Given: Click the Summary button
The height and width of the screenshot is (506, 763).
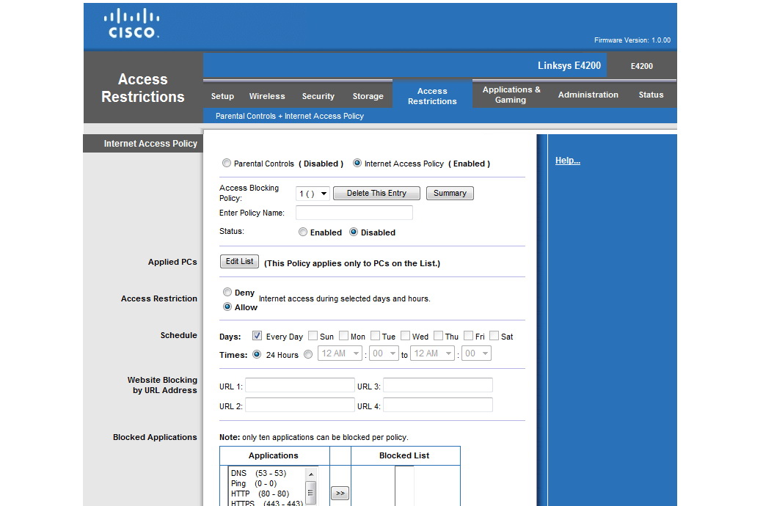Looking at the screenshot, I should coord(450,193).
